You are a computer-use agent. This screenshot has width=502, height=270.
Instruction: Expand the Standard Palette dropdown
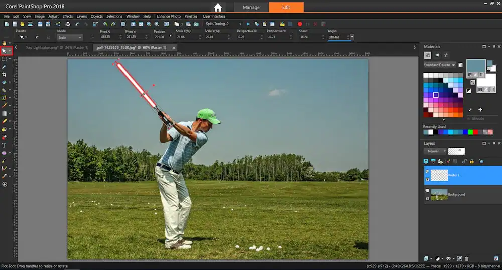(x=439, y=65)
